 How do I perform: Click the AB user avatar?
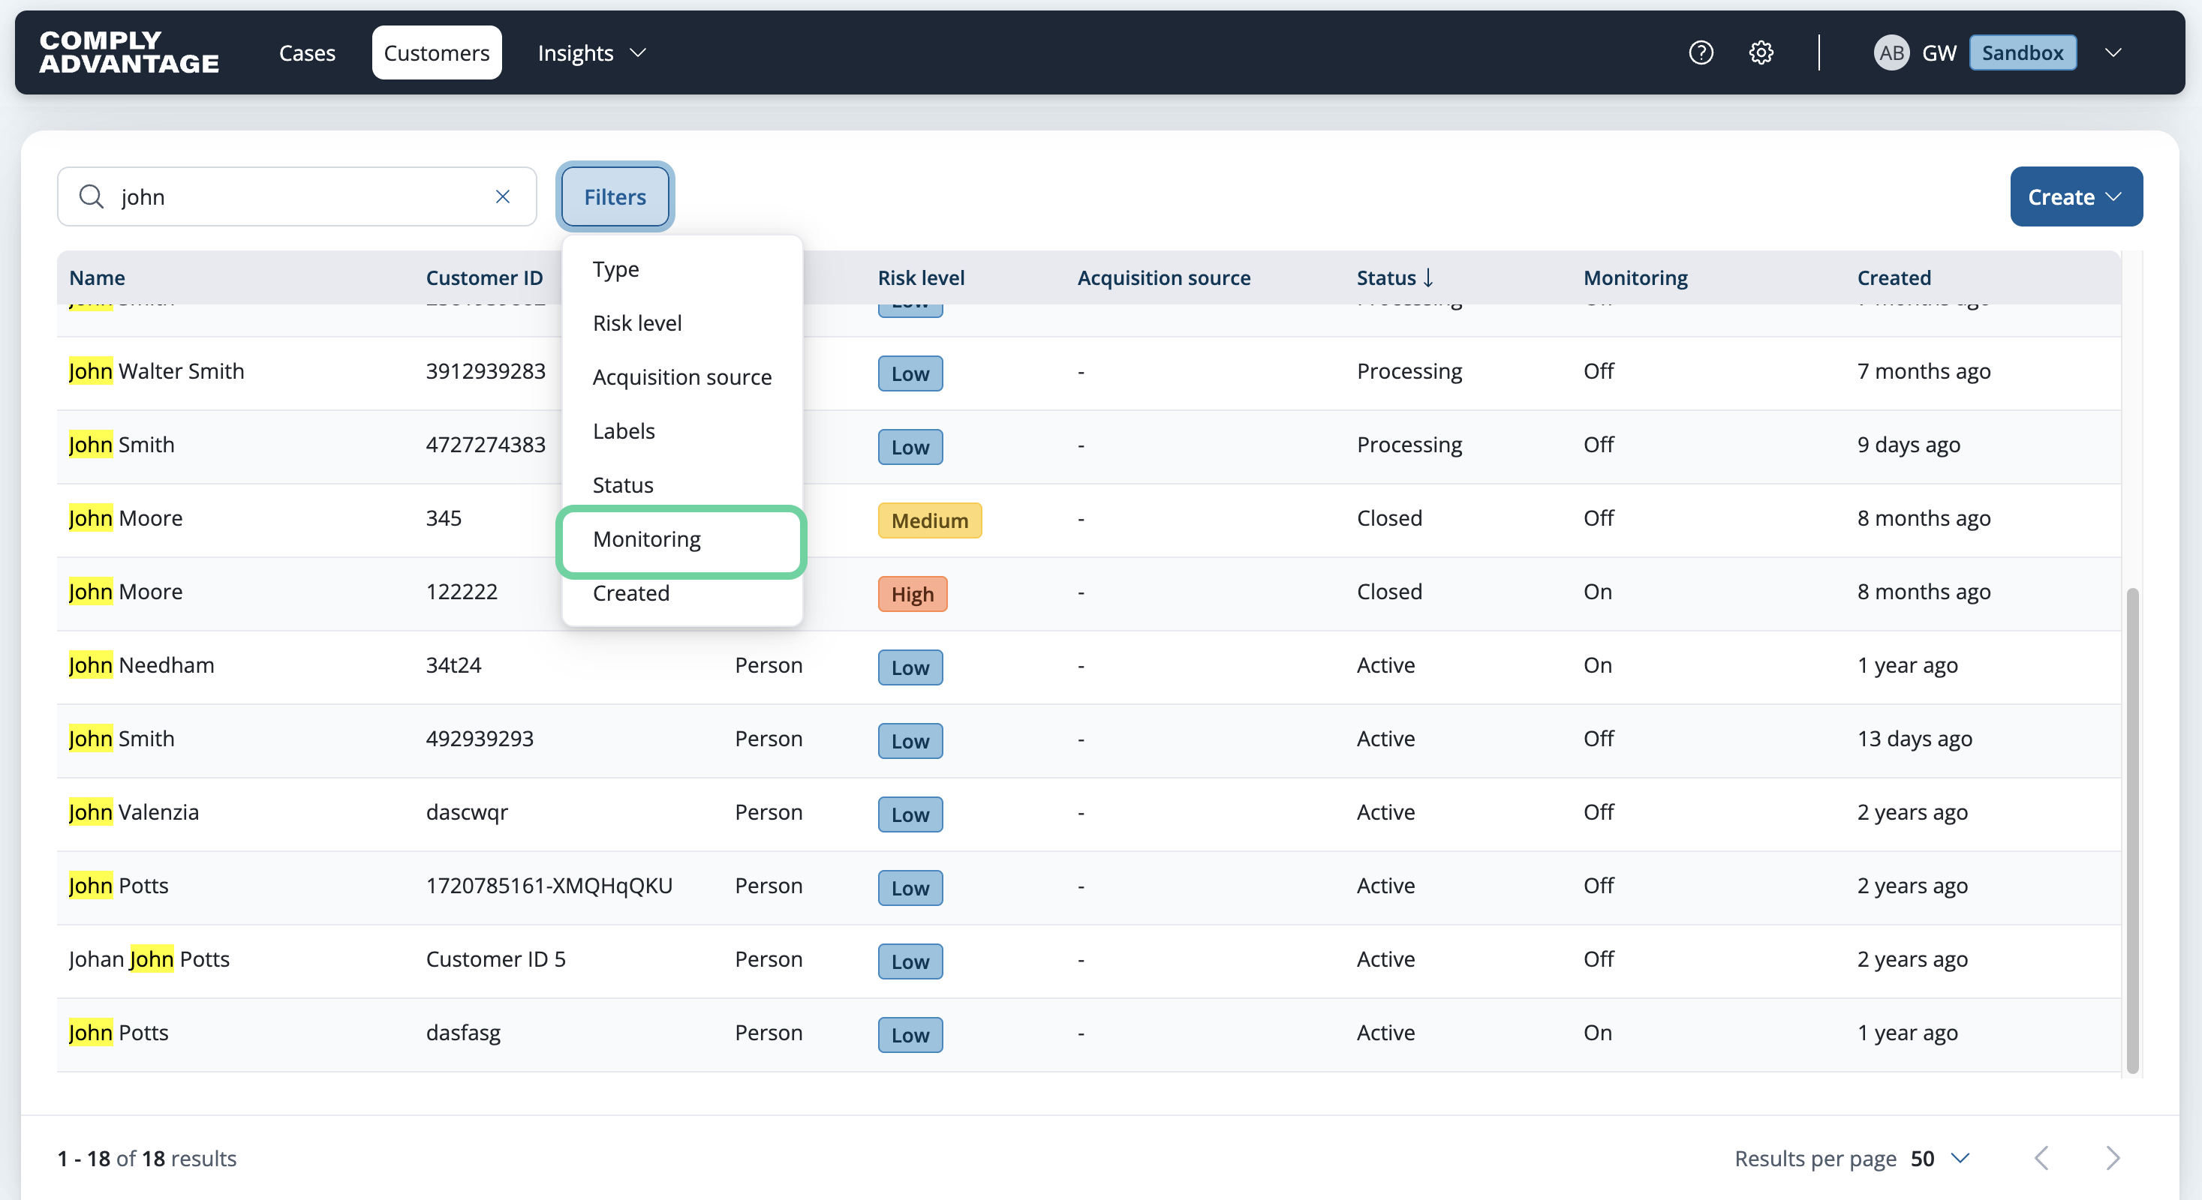point(1891,53)
